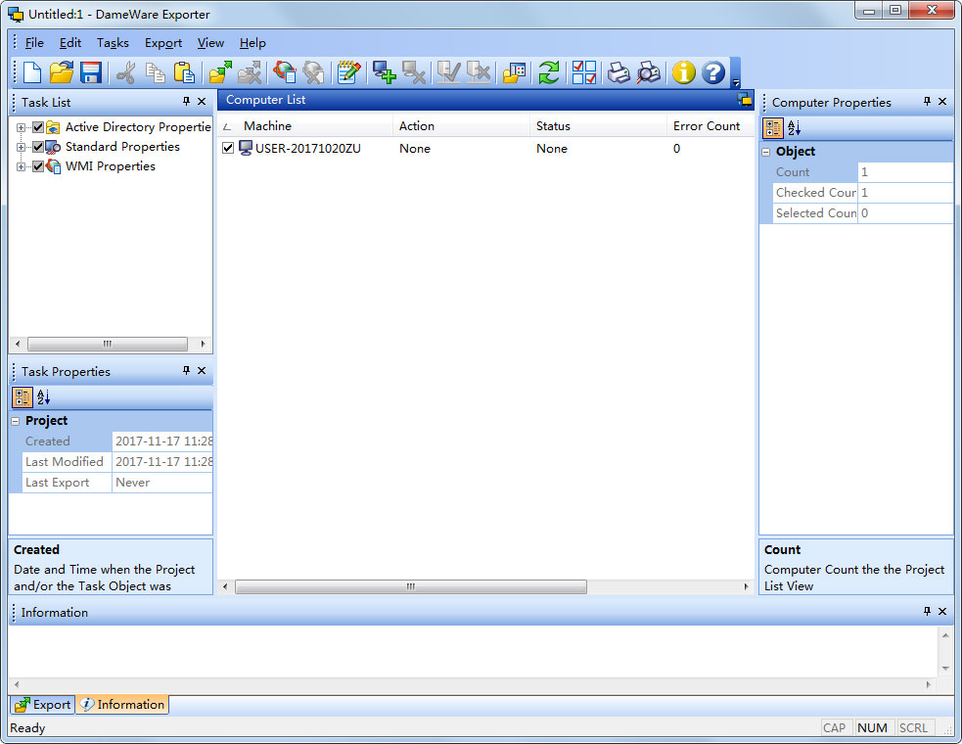Uncheck the USER-20171020ZU machine checkbox
This screenshot has width=962, height=744.
[x=228, y=149]
